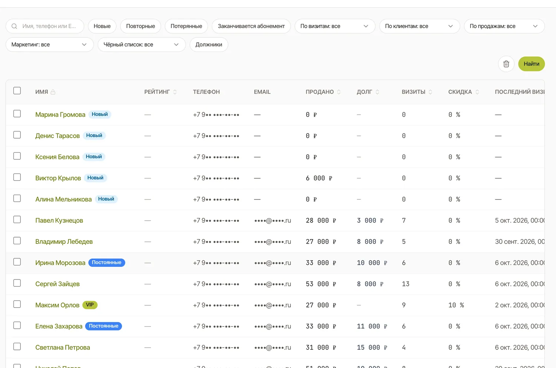Click the 15 000 ₽ debt value
556x368 pixels.
tap(372, 348)
